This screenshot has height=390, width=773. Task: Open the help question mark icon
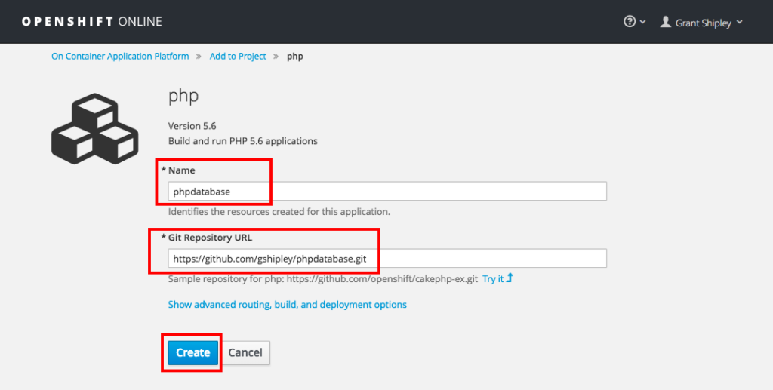pyautogui.click(x=630, y=22)
